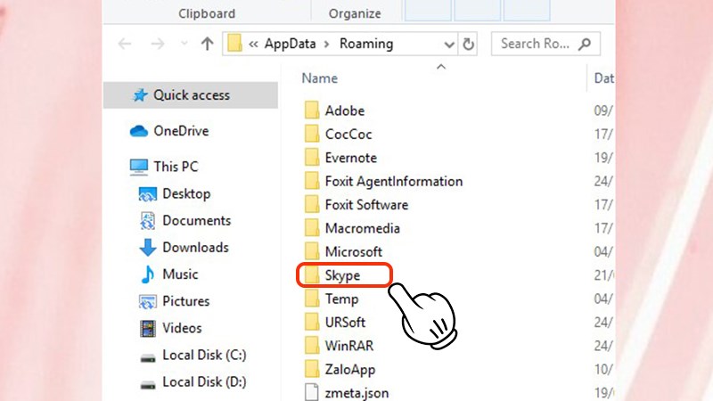Select the Foxit Software folder
The width and height of the screenshot is (713, 401).
pos(366,205)
